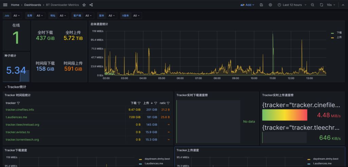Open the lt版本 variable dropdown
The image size is (348, 167).
point(137,16)
